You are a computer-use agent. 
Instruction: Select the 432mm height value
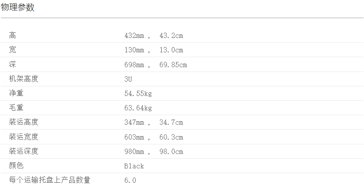tap(134, 36)
